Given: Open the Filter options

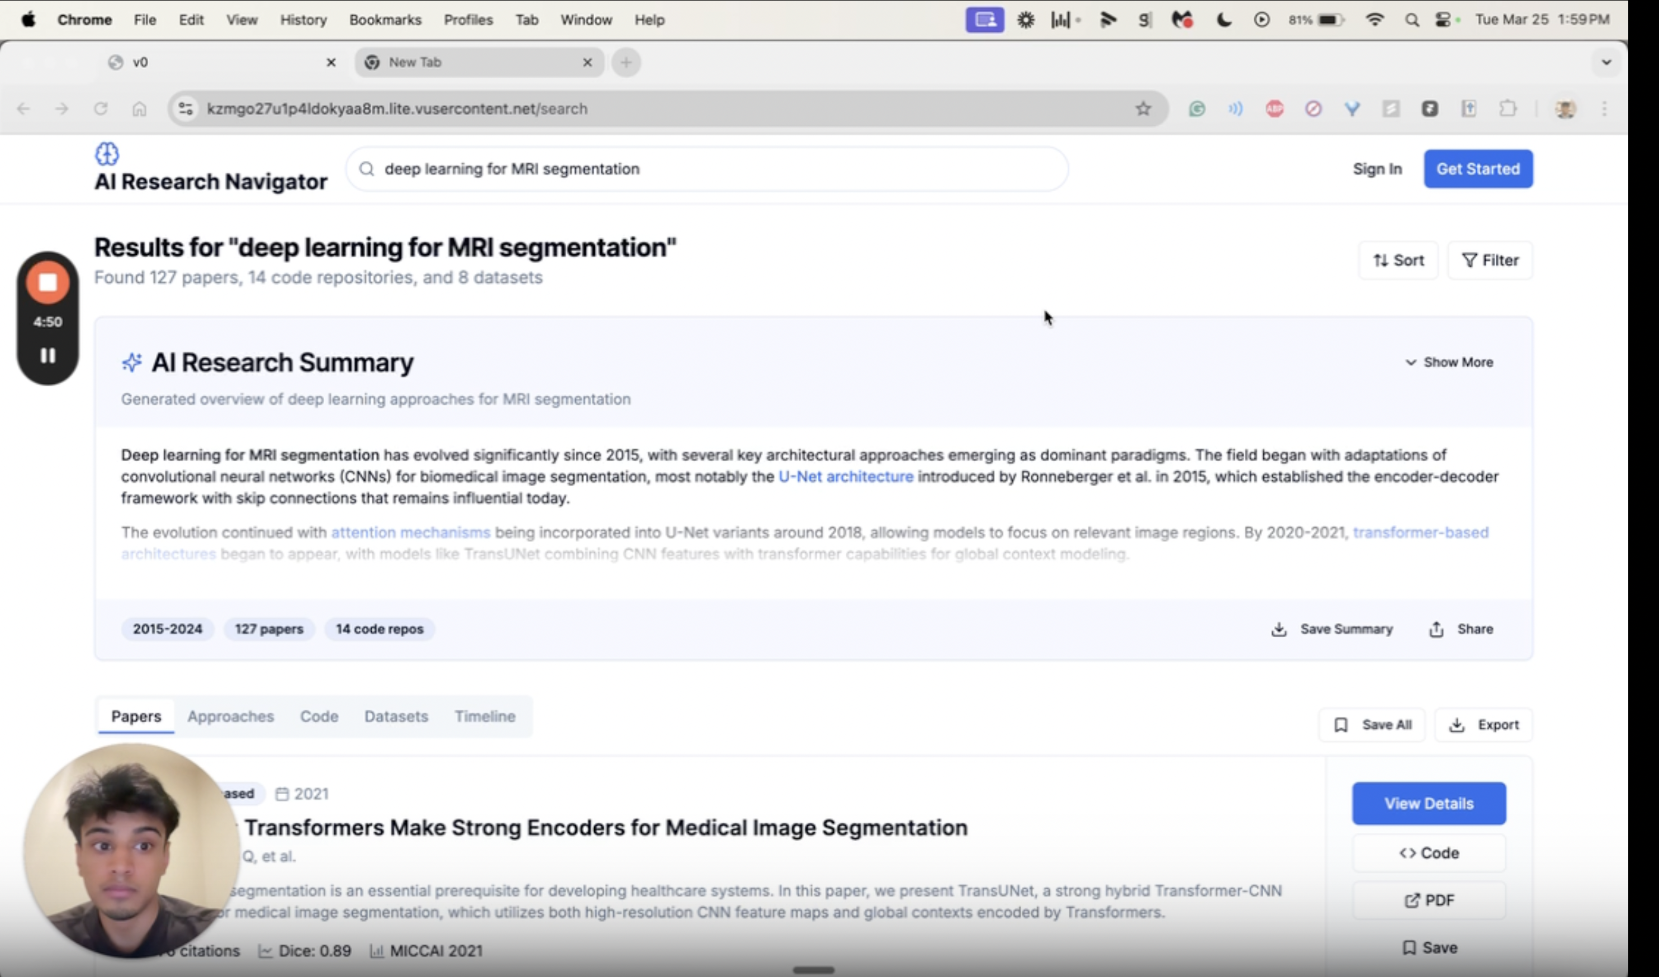Looking at the screenshot, I should click(x=1489, y=260).
